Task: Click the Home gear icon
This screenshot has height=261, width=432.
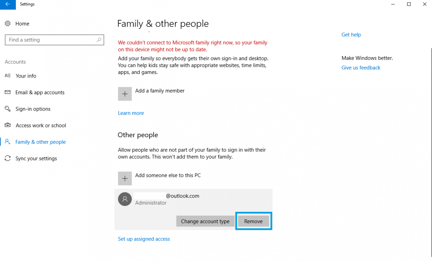Action: [x=8, y=23]
